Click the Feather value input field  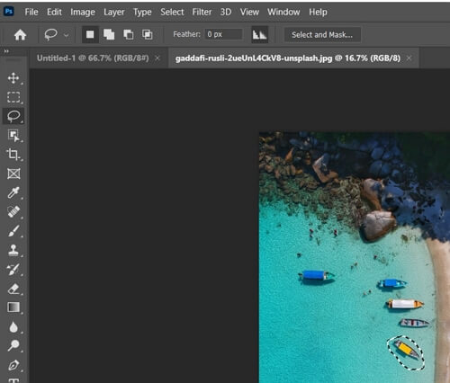224,34
